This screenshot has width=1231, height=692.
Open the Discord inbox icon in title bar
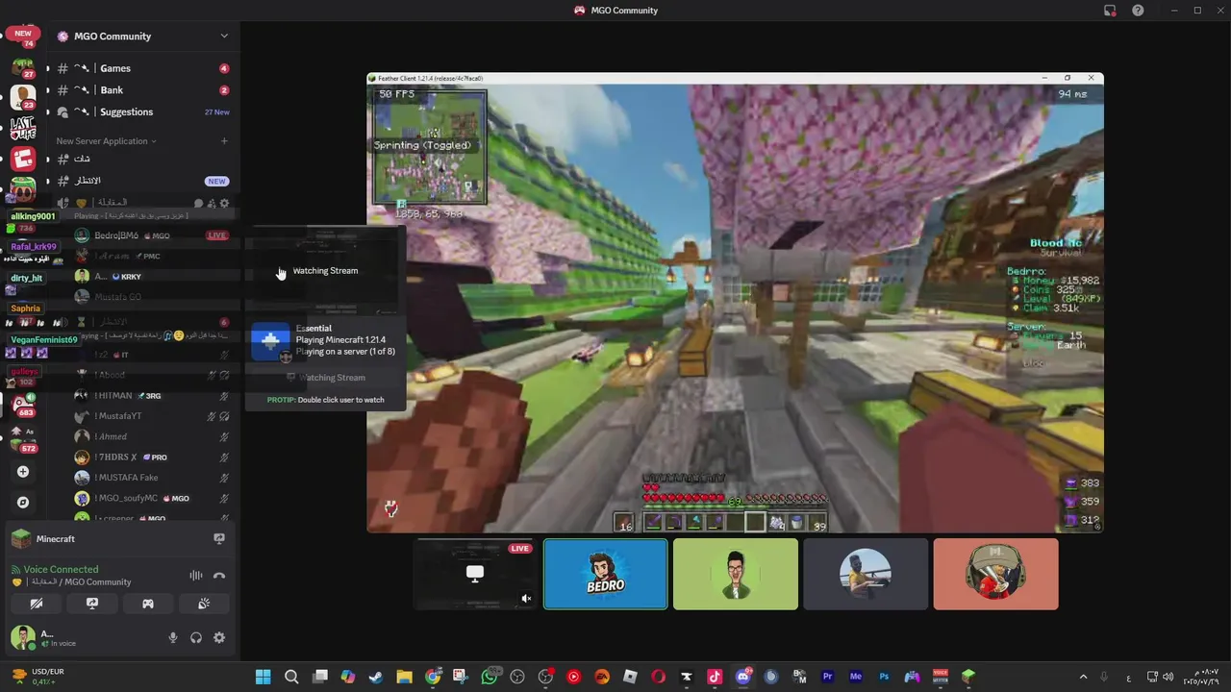tap(1110, 11)
